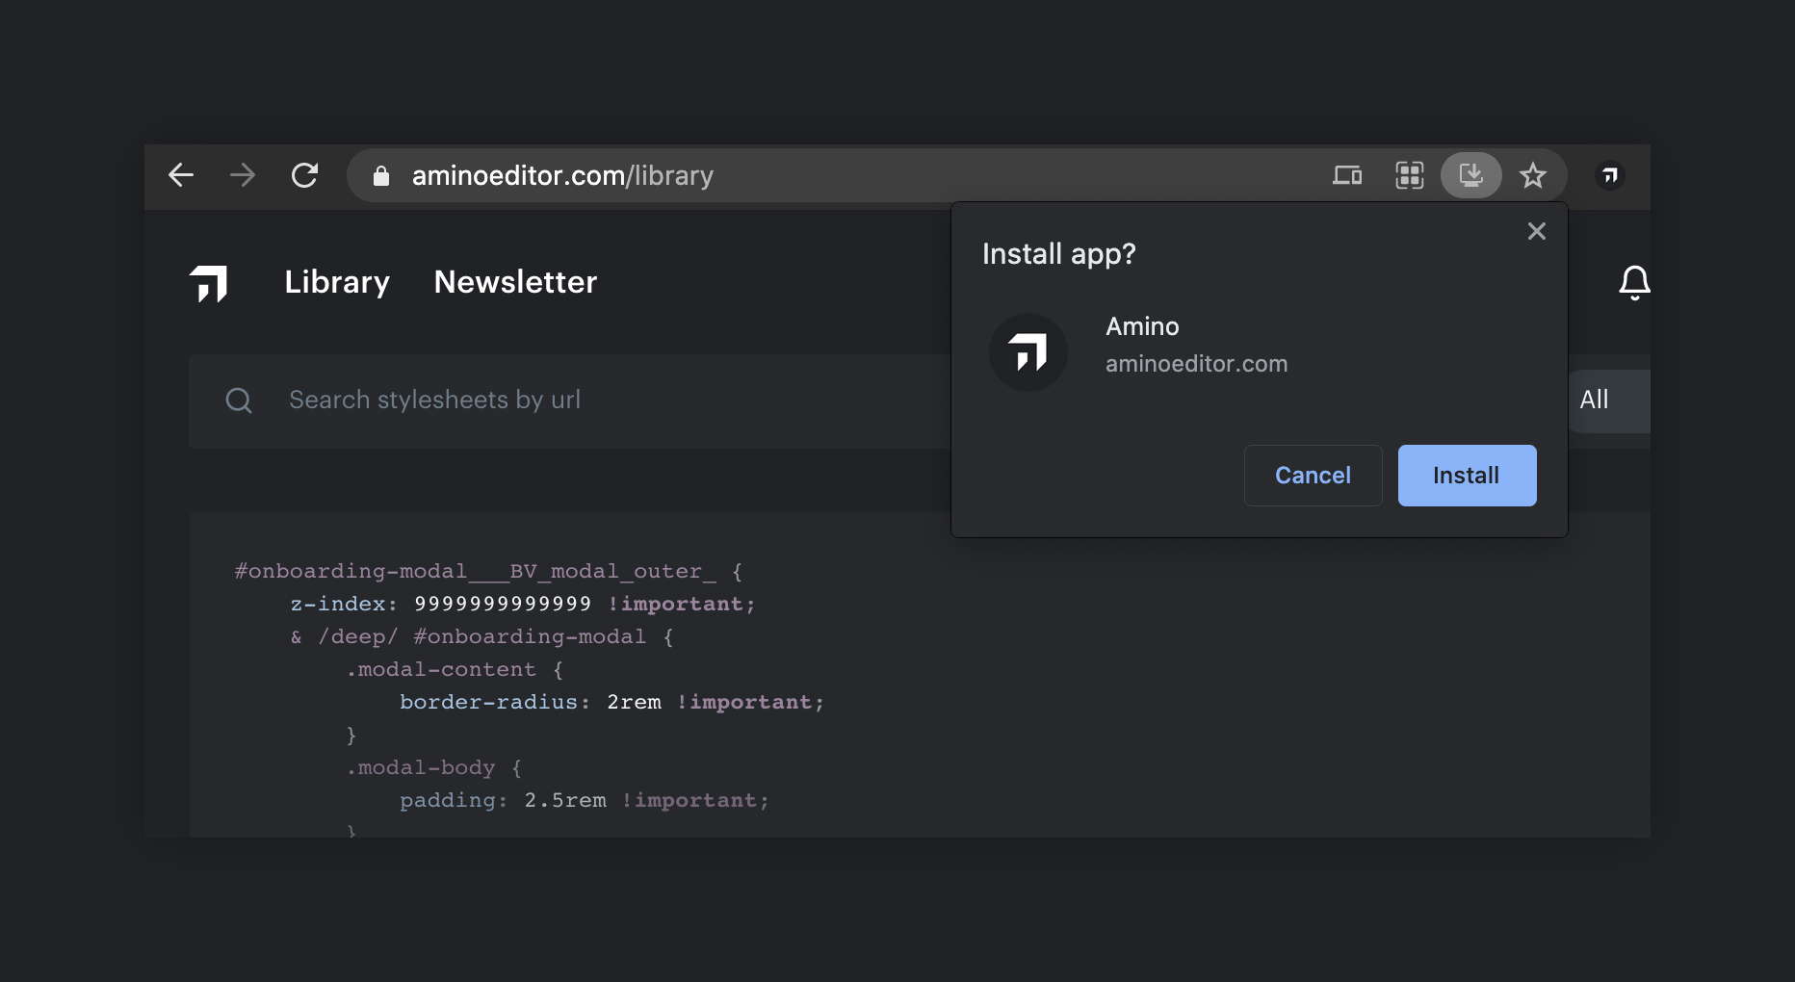Click the send-to-devices icon in address bar
Screen dimensions: 1795x982
pos(1347,175)
